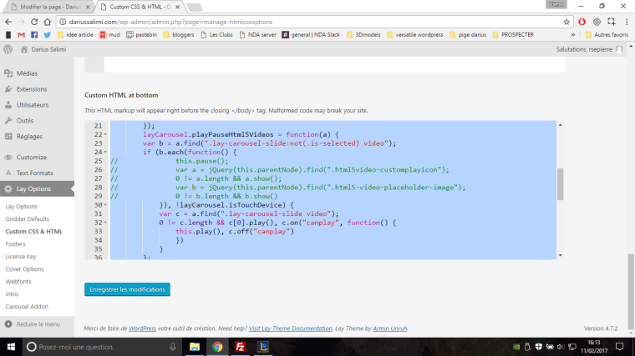The width and height of the screenshot is (635, 356).
Task: Click 'Enregistrer les modifications' button
Action: pyautogui.click(x=127, y=289)
